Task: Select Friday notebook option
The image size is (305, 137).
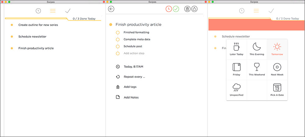Action: [x=237, y=70]
